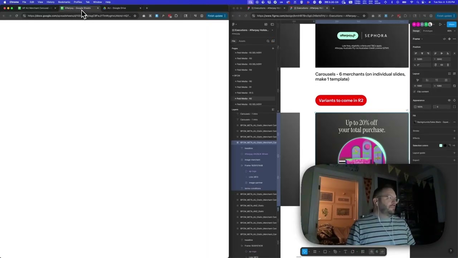Screen dimensions: 458x258
Task: Switch to the AP AU Merchant Carousel tab
Action: pos(37,8)
